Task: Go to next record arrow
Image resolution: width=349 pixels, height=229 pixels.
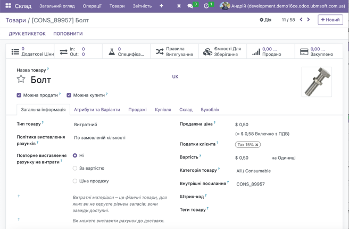Action: pyautogui.click(x=309, y=20)
